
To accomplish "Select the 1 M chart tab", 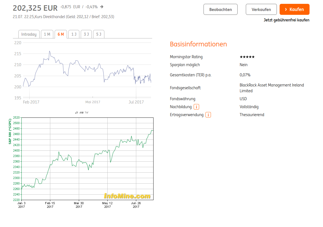I will [x=47, y=34].
